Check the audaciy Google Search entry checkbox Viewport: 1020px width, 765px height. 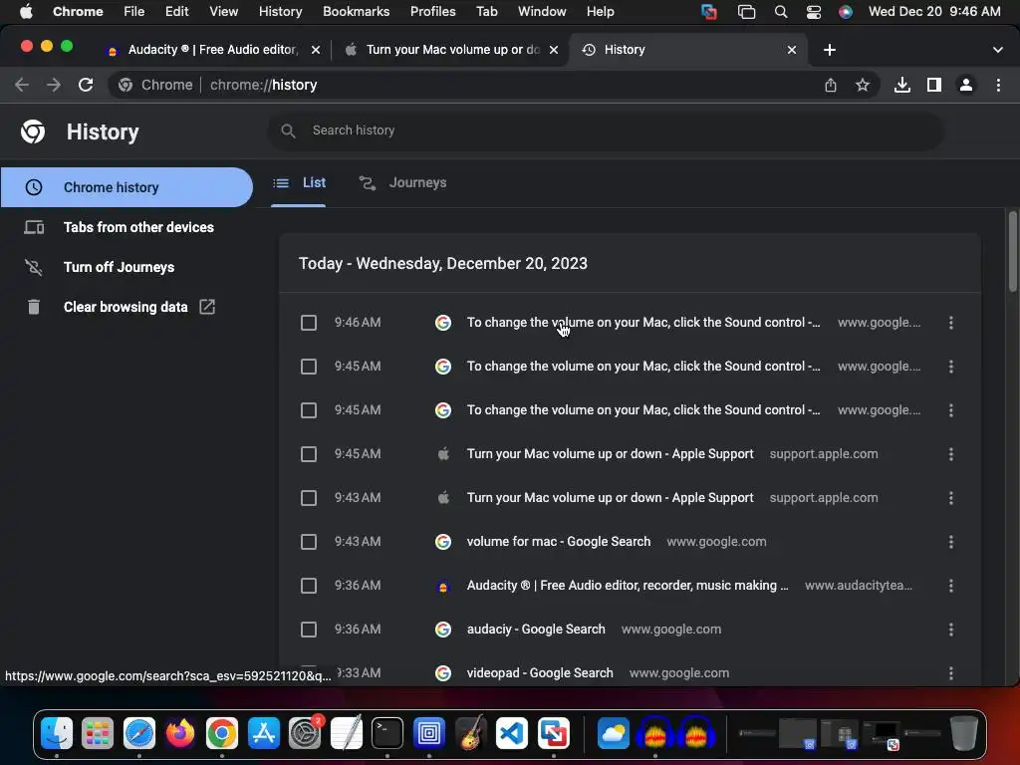[x=309, y=630]
